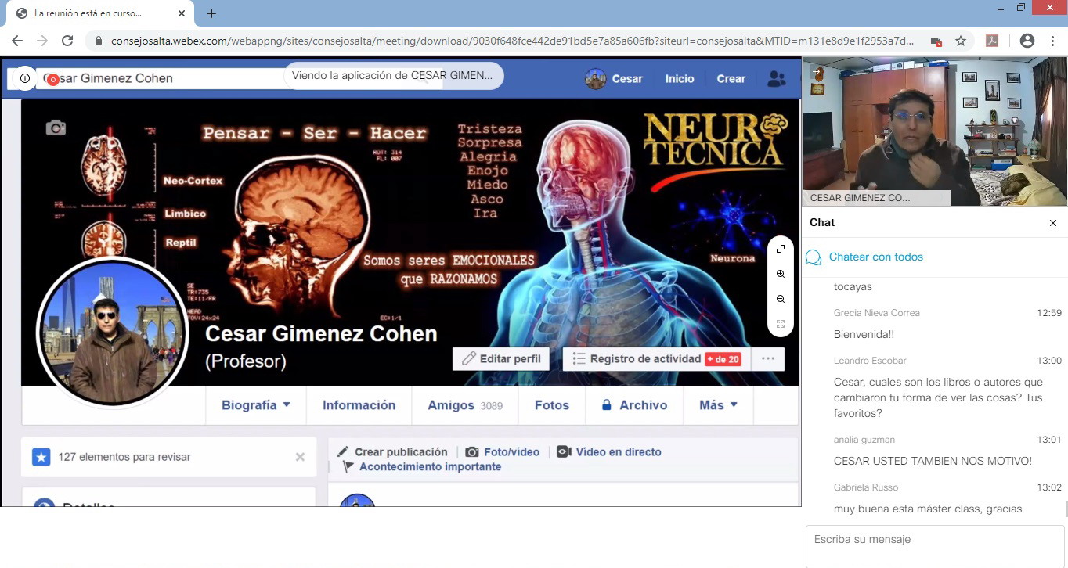
Task: Open the Facebook friends icon
Action: point(776,79)
